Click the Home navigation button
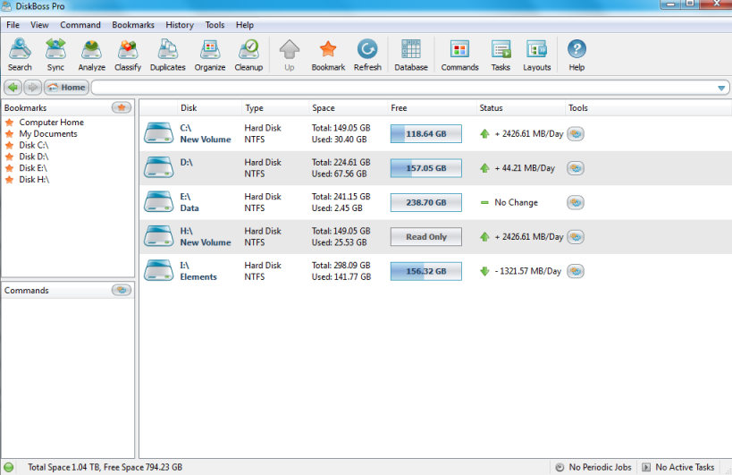This screenshot has height=475, width=732. [x=66, y=88]
